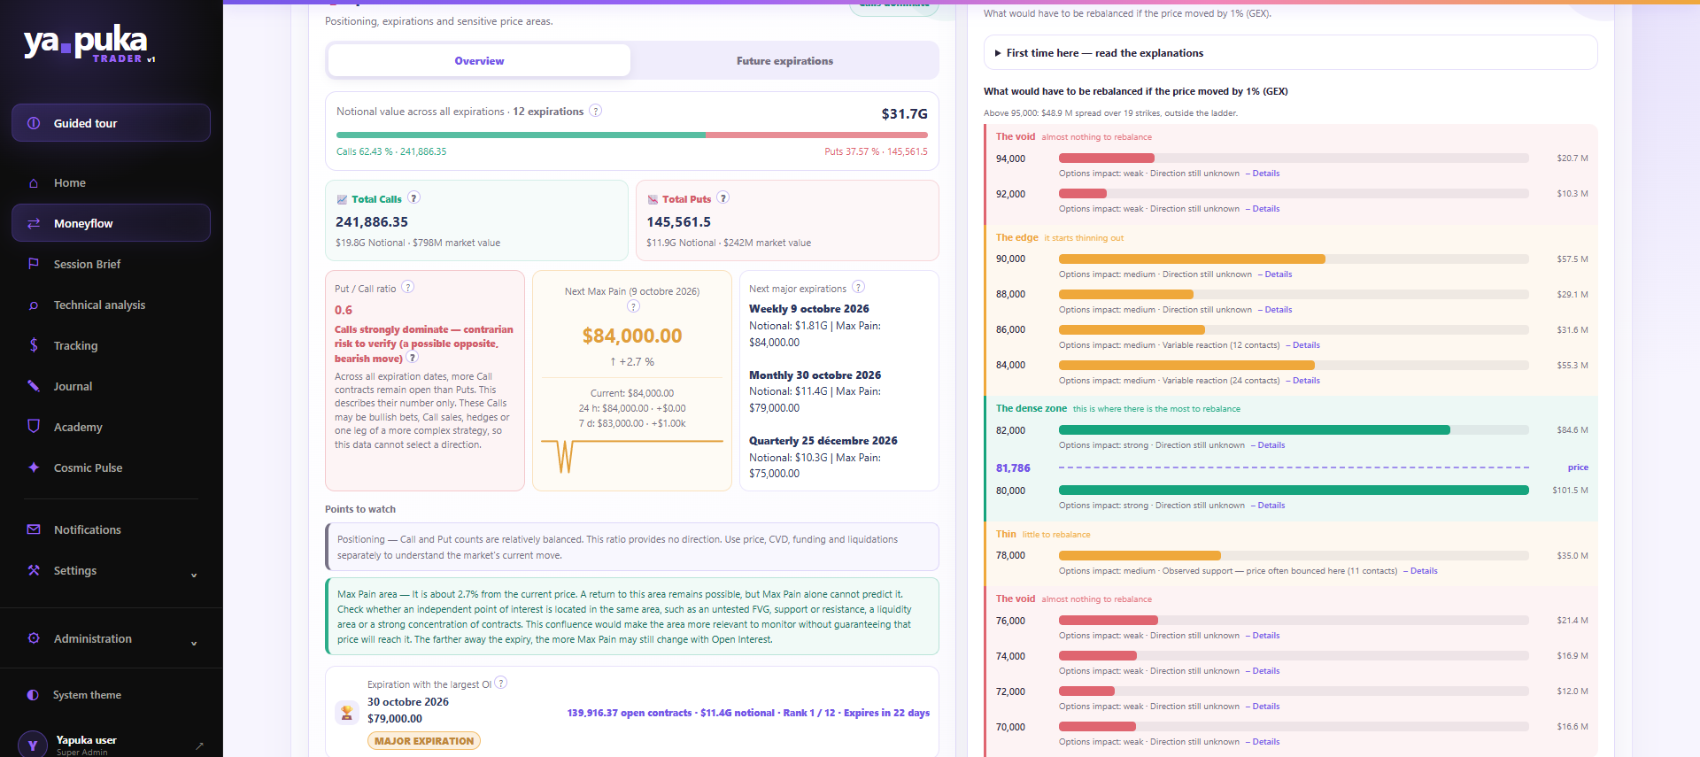This screenshot has height=757, width=1700.
Task: Click the Home house icon in the sidebar
Action: 34,183
